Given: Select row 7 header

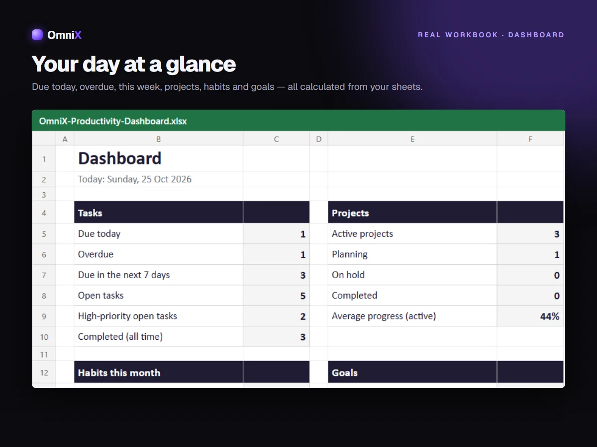Looking at the screenshot, I should [44, 275].
